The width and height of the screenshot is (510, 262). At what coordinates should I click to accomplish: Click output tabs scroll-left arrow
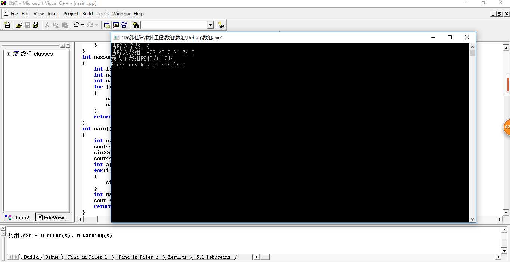pos(11,257)
